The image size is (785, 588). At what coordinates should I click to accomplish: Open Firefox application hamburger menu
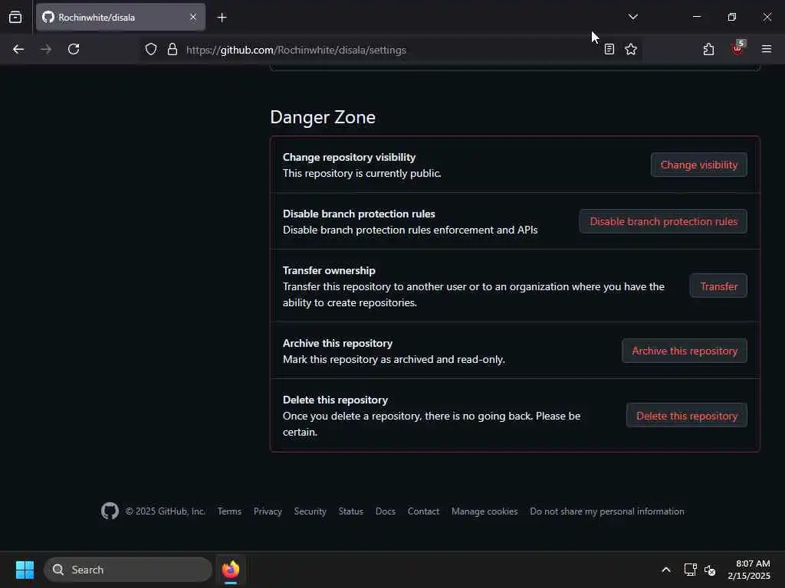pos(767,50)
